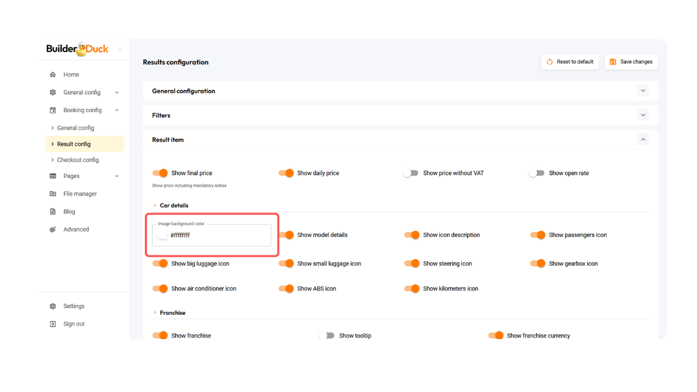This screenshot has height=392, width=697.
Task: Turn on the Show open rate toggle
Action: 536,173
